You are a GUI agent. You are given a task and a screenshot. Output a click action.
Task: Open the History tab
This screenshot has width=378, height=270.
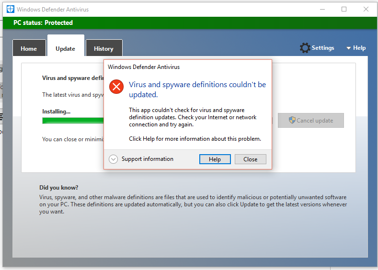(104, 48)
